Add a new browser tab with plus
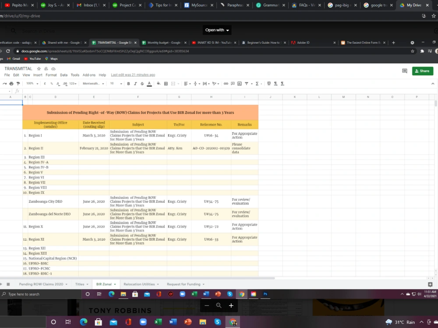 (393, 43)
